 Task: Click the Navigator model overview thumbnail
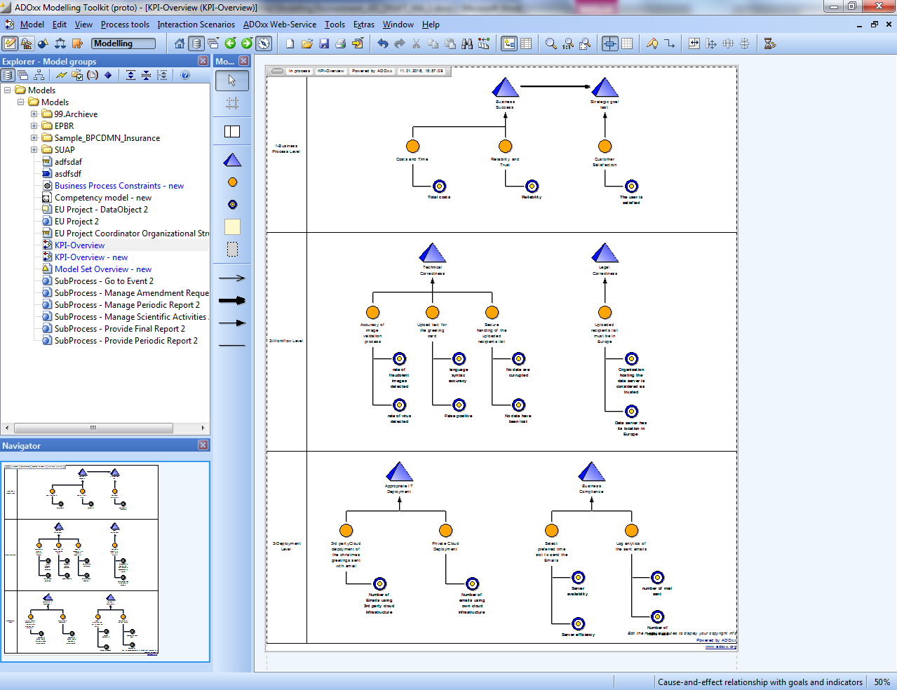(81, 560)
